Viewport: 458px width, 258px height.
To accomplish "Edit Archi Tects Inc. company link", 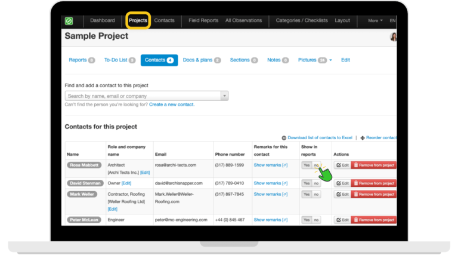I will [x=145, y=173].
